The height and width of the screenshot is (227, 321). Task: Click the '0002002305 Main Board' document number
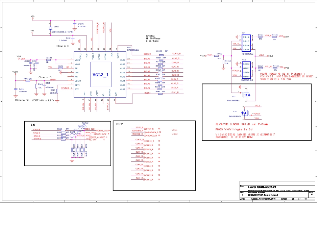[263, 195]
